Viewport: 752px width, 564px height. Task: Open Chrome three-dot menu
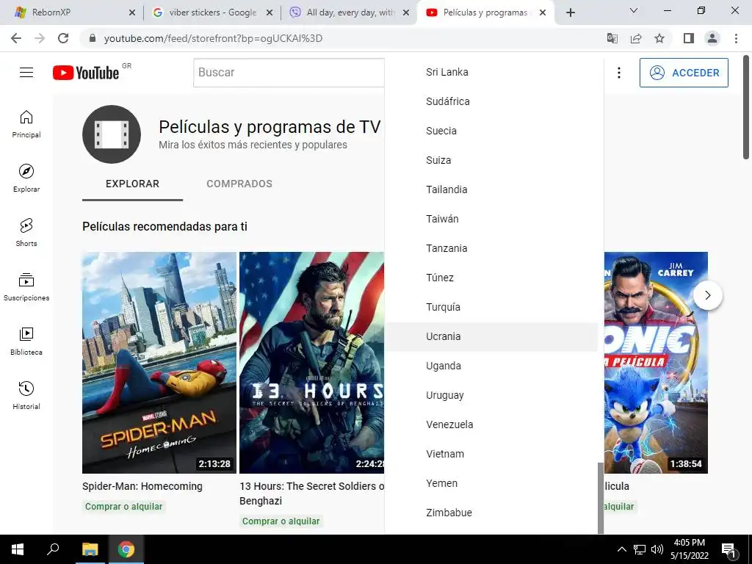736,38
